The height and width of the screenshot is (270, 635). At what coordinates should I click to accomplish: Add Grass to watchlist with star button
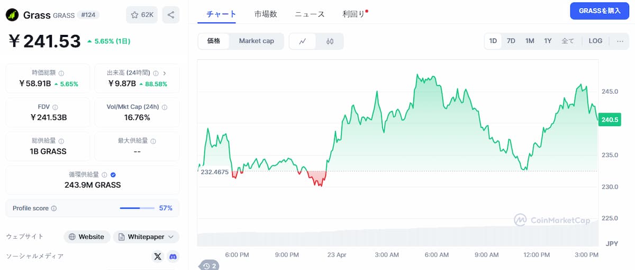(x=141, y=15)
